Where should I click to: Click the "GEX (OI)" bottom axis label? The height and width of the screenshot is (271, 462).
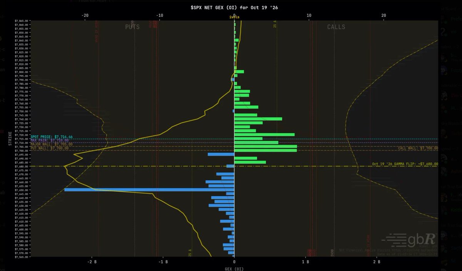pyautogui.click(x=234, y=269)
